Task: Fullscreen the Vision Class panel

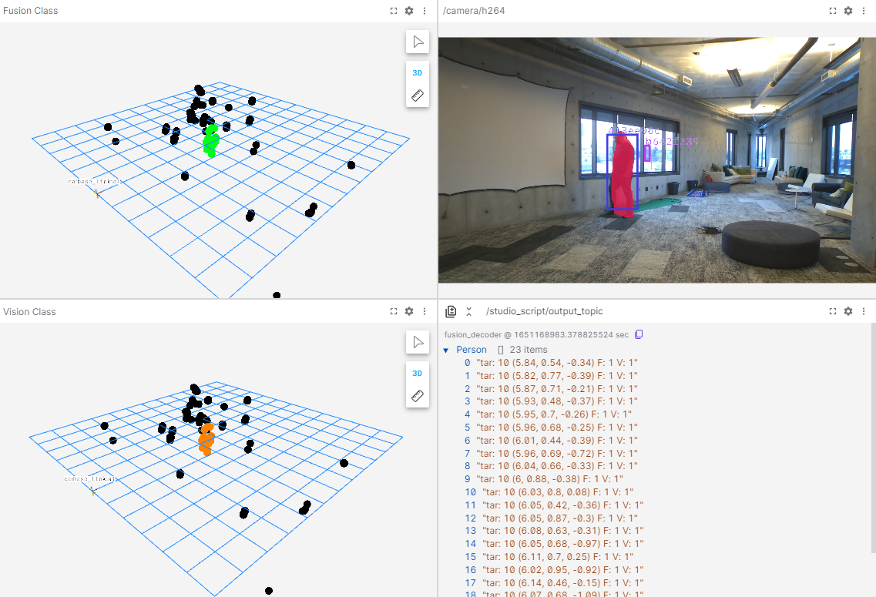Action: coord(394,311)
